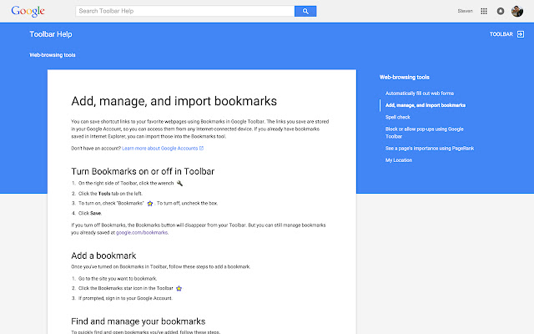Open the google.com/bookmarks link
Viewport: 534px width, 334px height.
click(142, 233)
